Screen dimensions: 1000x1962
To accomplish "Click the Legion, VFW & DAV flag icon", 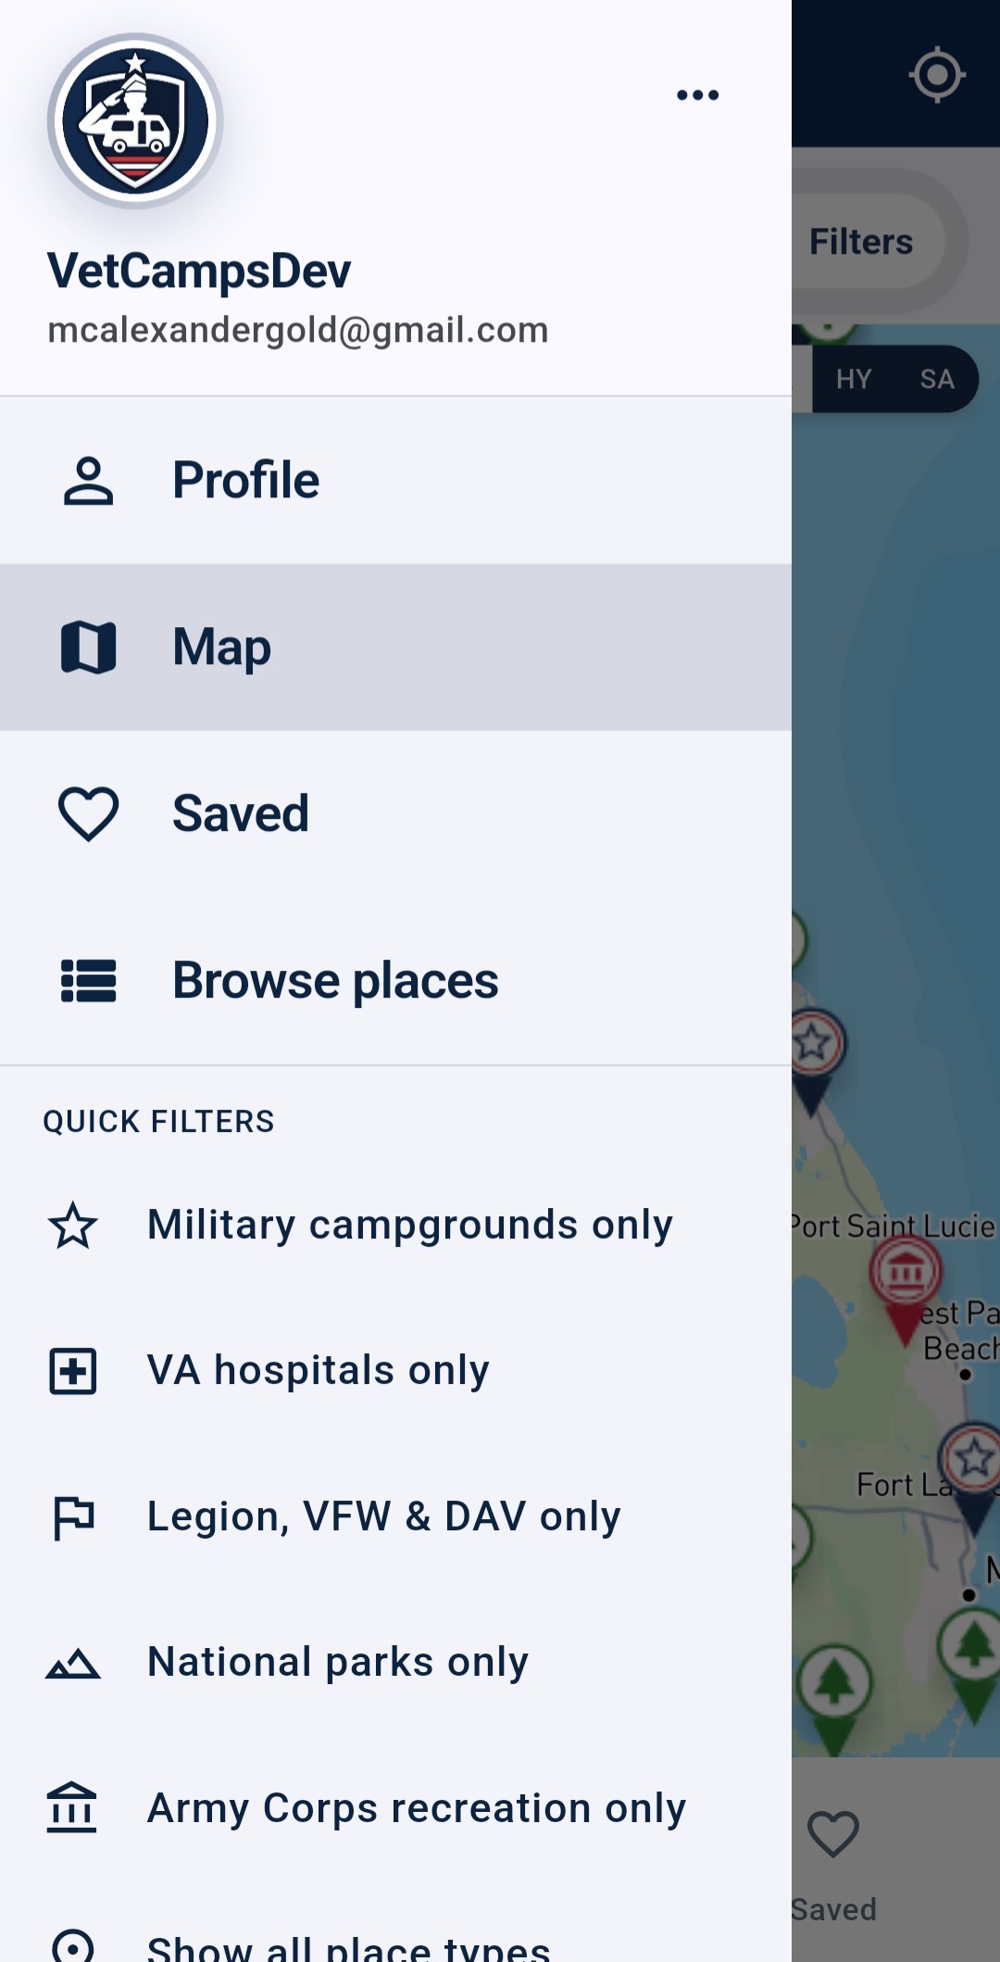I will [73, 1517].
